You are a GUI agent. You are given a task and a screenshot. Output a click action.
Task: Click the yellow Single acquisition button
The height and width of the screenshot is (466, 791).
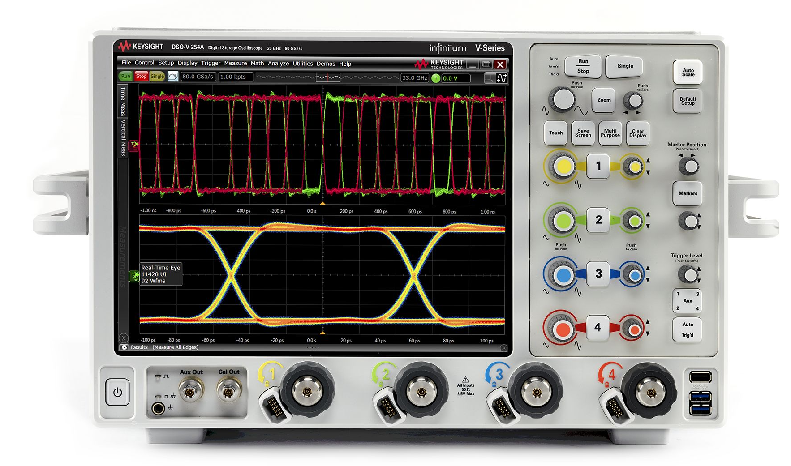pos(157,77)
